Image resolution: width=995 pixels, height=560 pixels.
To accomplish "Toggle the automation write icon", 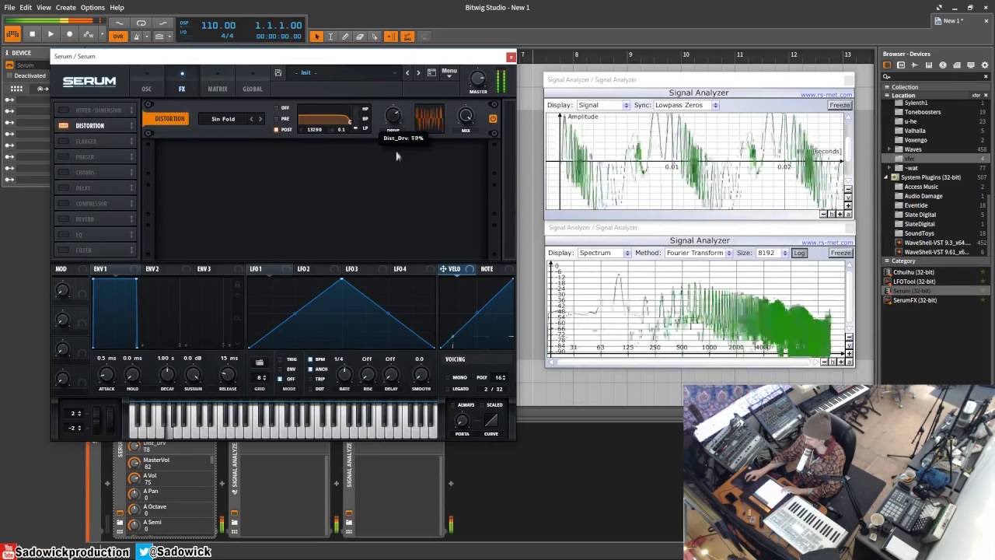I will coord(89,34).
